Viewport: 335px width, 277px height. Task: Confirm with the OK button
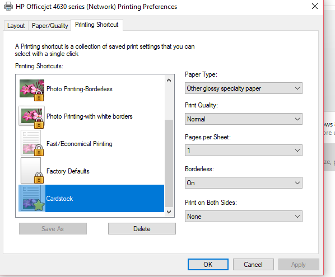click(x=208, y=264)
